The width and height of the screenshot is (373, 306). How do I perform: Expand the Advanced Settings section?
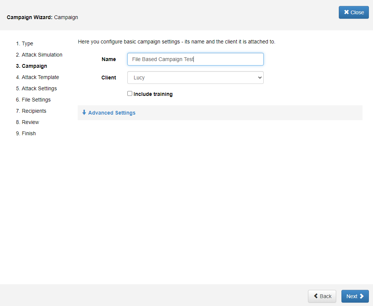pyautogui.click(x=112, y=113)
